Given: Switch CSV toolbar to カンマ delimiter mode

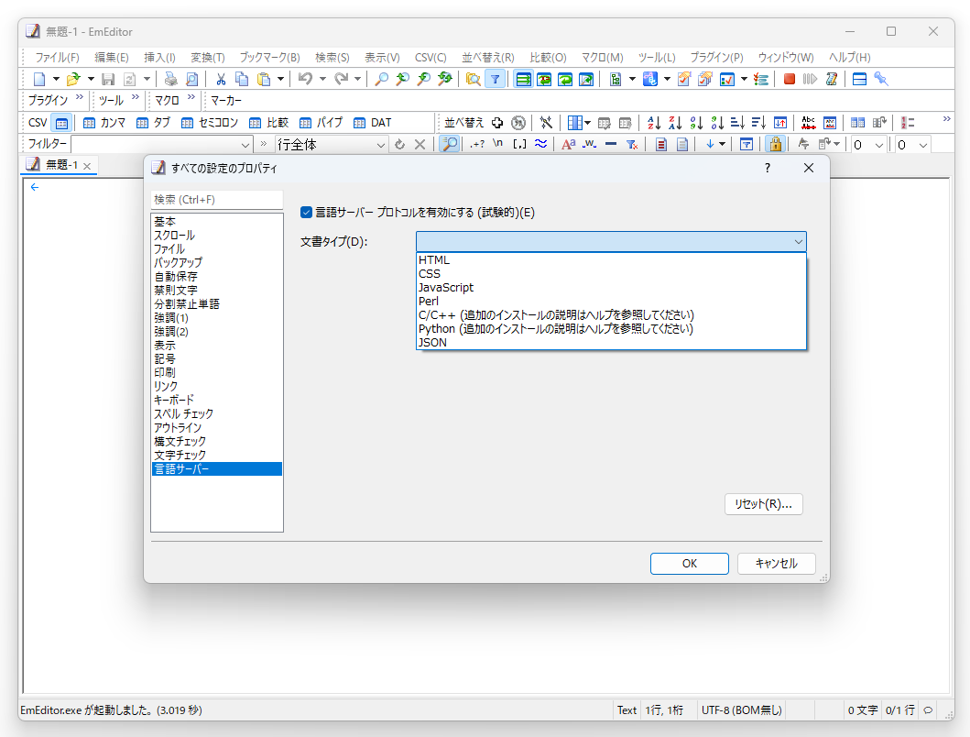Looking at the screenshot, I should coord(107,122).
